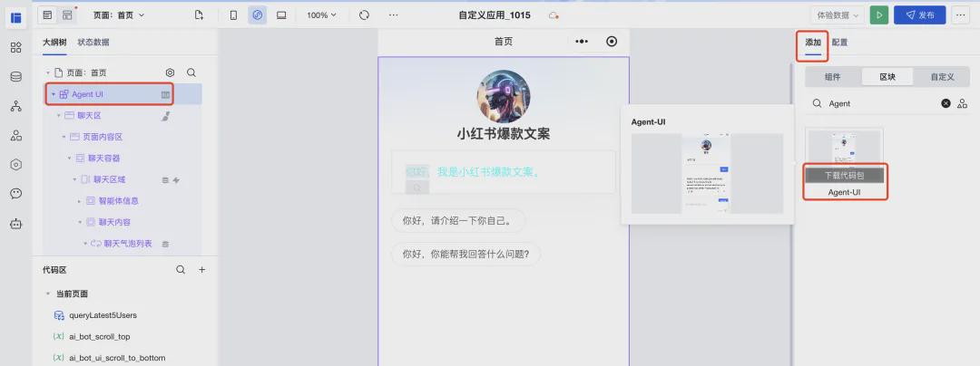Open the top-right more options button
The width and height of the screenshot is (980, 366).
961,15
